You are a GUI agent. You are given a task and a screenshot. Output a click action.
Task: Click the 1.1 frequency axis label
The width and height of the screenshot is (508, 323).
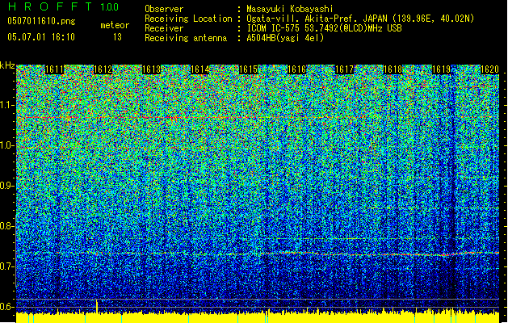(7, 106)
